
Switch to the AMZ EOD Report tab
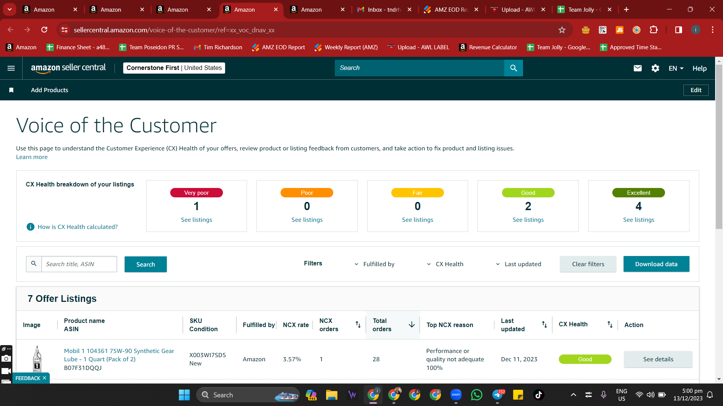451,9
